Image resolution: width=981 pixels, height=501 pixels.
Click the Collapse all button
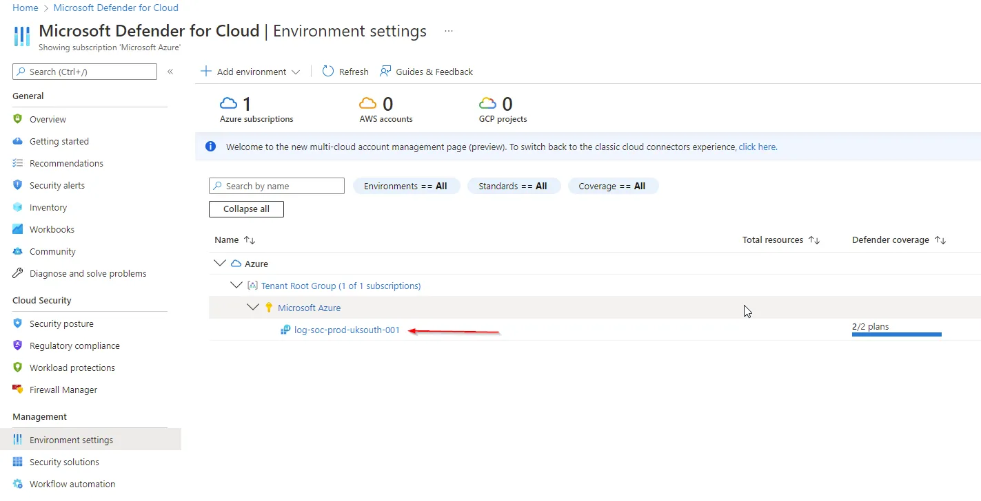[246, 209]
